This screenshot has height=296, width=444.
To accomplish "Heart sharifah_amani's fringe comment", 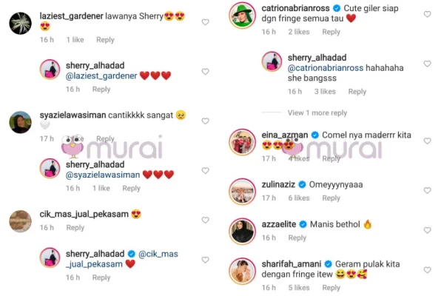I will pos(427,269).
